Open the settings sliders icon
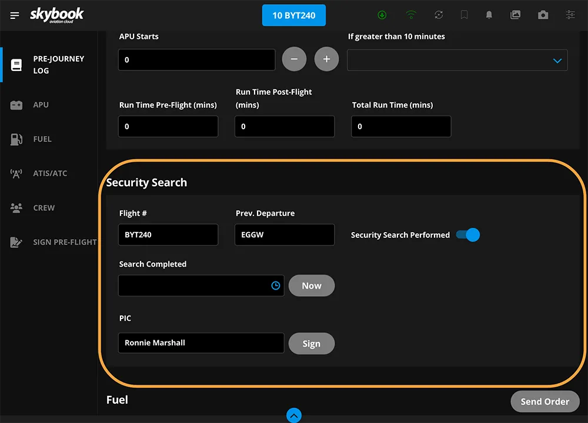588x423 pixels. pyautogui.click(x=570, y=15)
